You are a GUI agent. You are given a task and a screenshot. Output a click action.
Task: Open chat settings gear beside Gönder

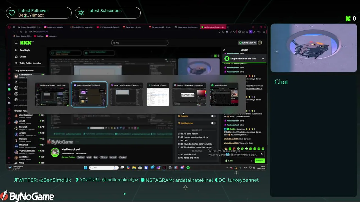[251, 161]
